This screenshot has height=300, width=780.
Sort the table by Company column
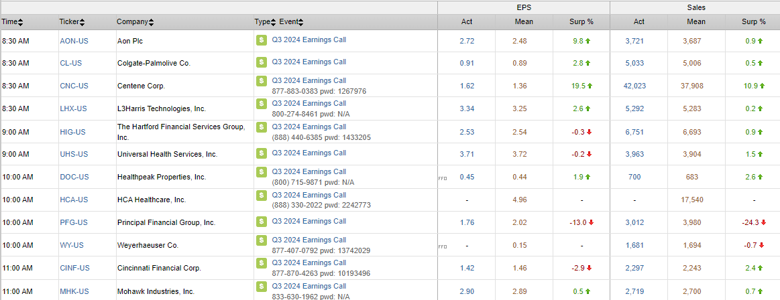135,22
